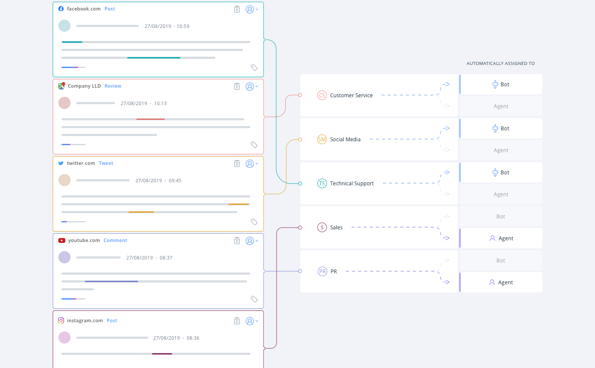The width and height of the screenshot is (595, 368).
Task: Delete the facebook.com post via trash icon
Action: tap(237, 9)
